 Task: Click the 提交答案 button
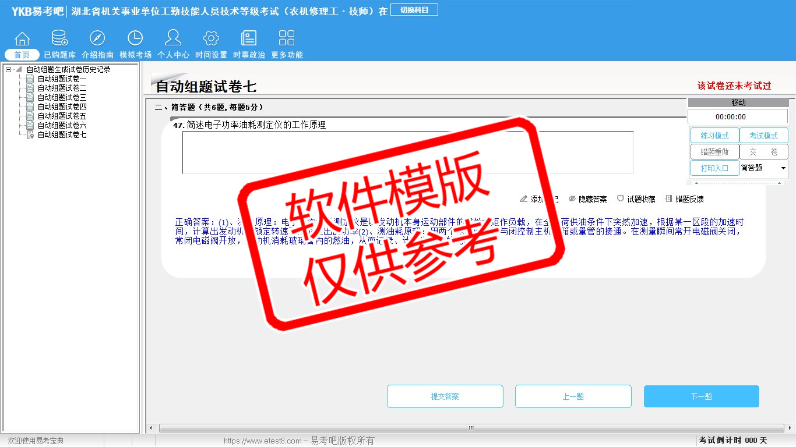[445, 396]
